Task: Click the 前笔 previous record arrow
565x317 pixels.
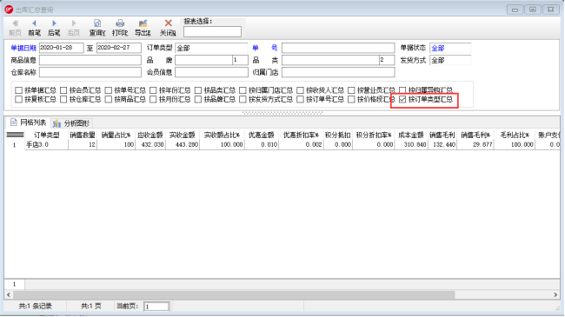Action: pos(34,28)
